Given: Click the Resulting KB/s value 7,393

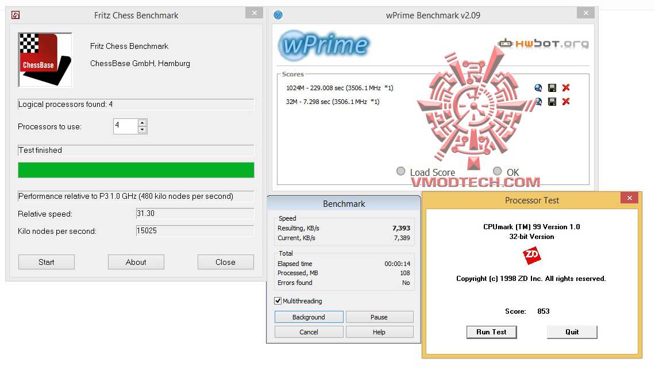Looking at the screenshot, I should [401, 228].
